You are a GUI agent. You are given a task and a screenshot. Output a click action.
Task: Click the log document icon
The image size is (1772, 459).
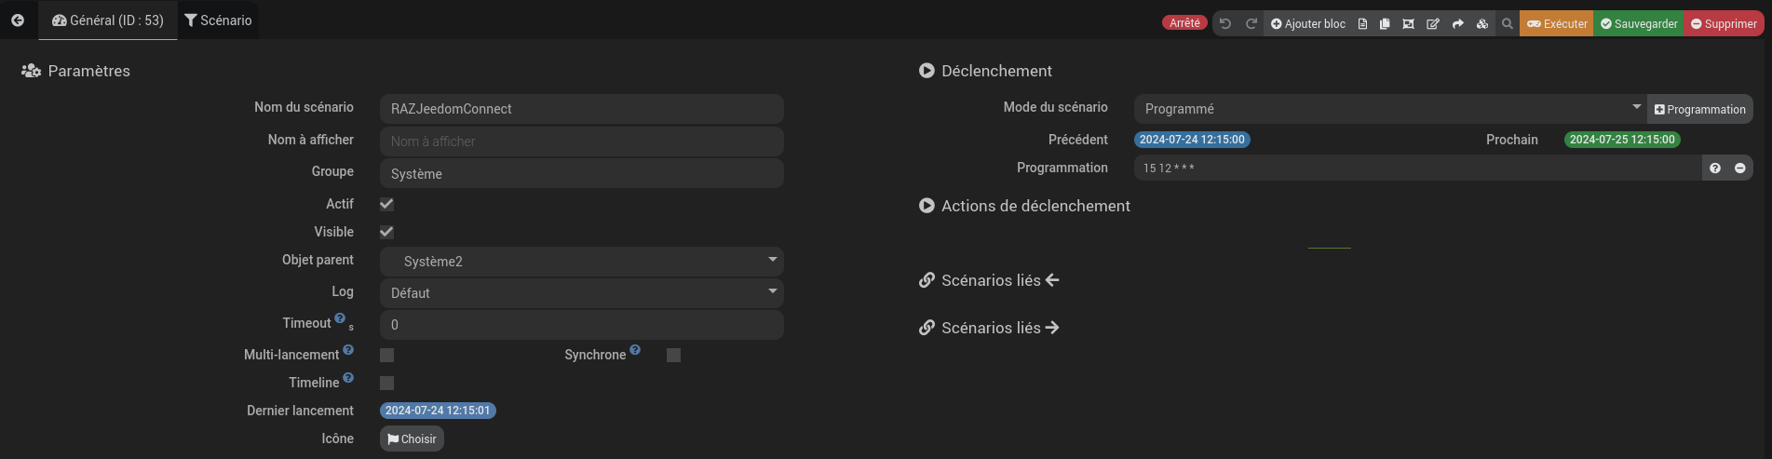pyautogui.click(x=1362, y=23)
